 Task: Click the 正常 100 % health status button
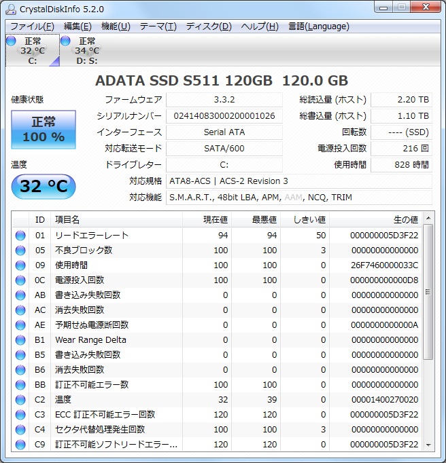pyautogui.click(x=44, y=130)
